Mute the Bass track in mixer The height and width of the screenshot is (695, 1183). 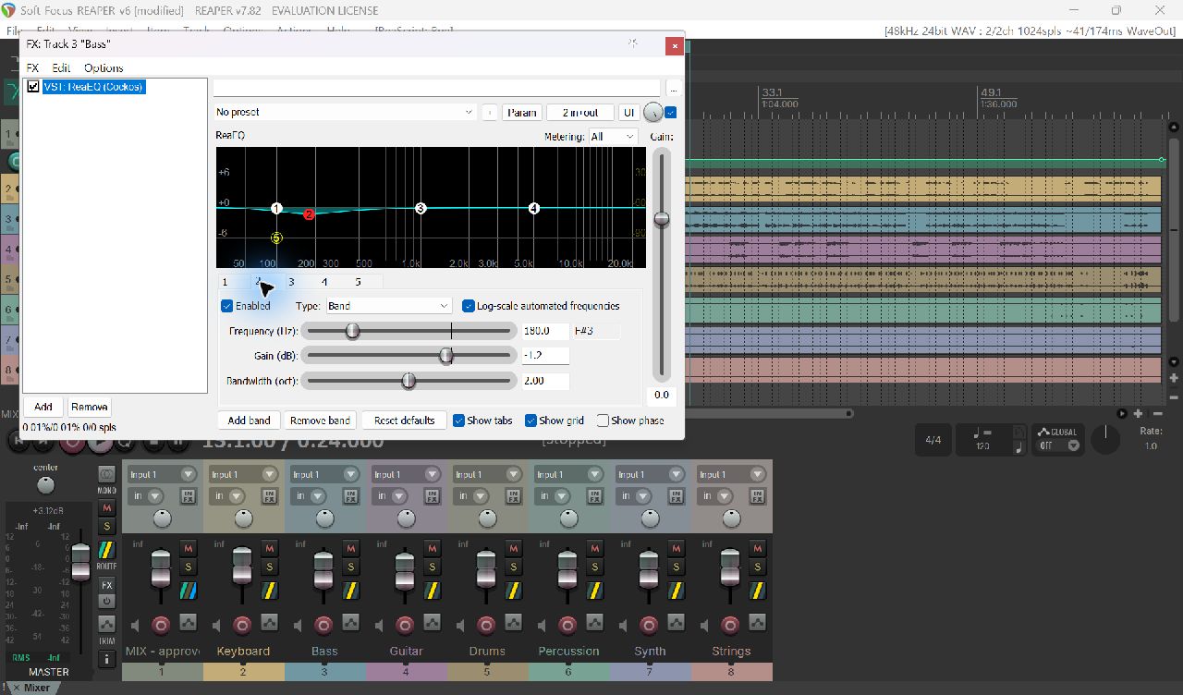pos(350,548)
